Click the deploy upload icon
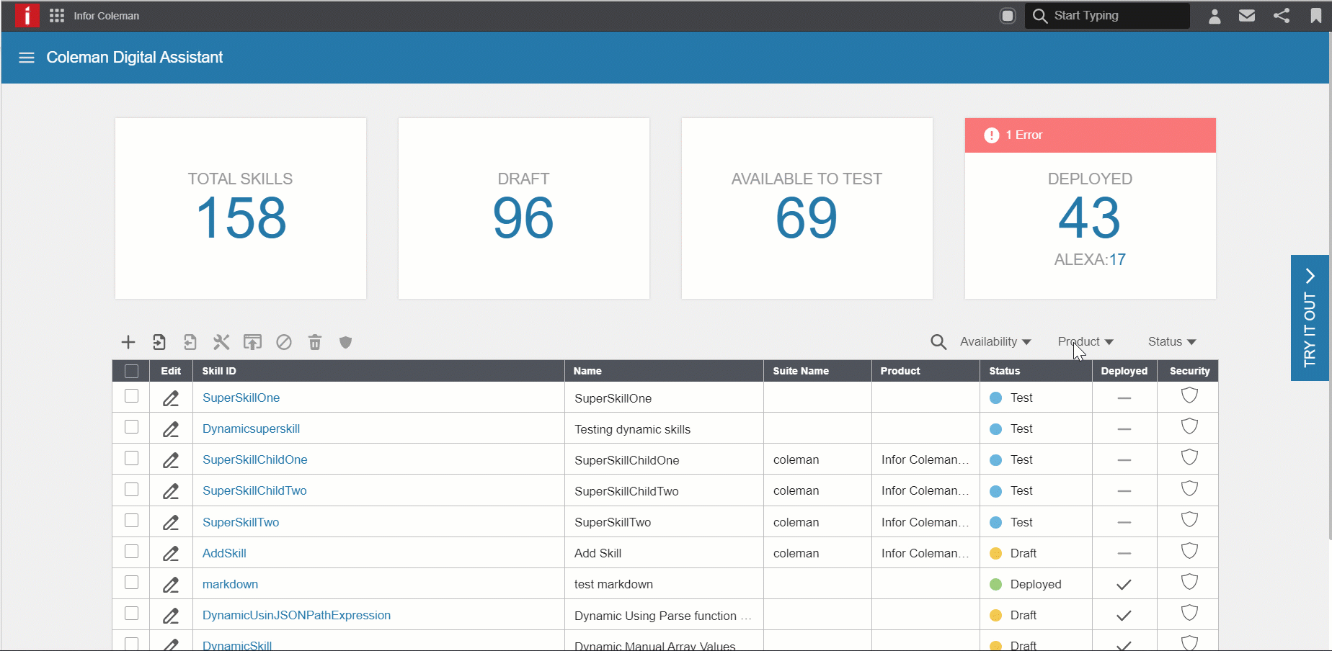The image size is (1332, 651). [x=252, y=342]
